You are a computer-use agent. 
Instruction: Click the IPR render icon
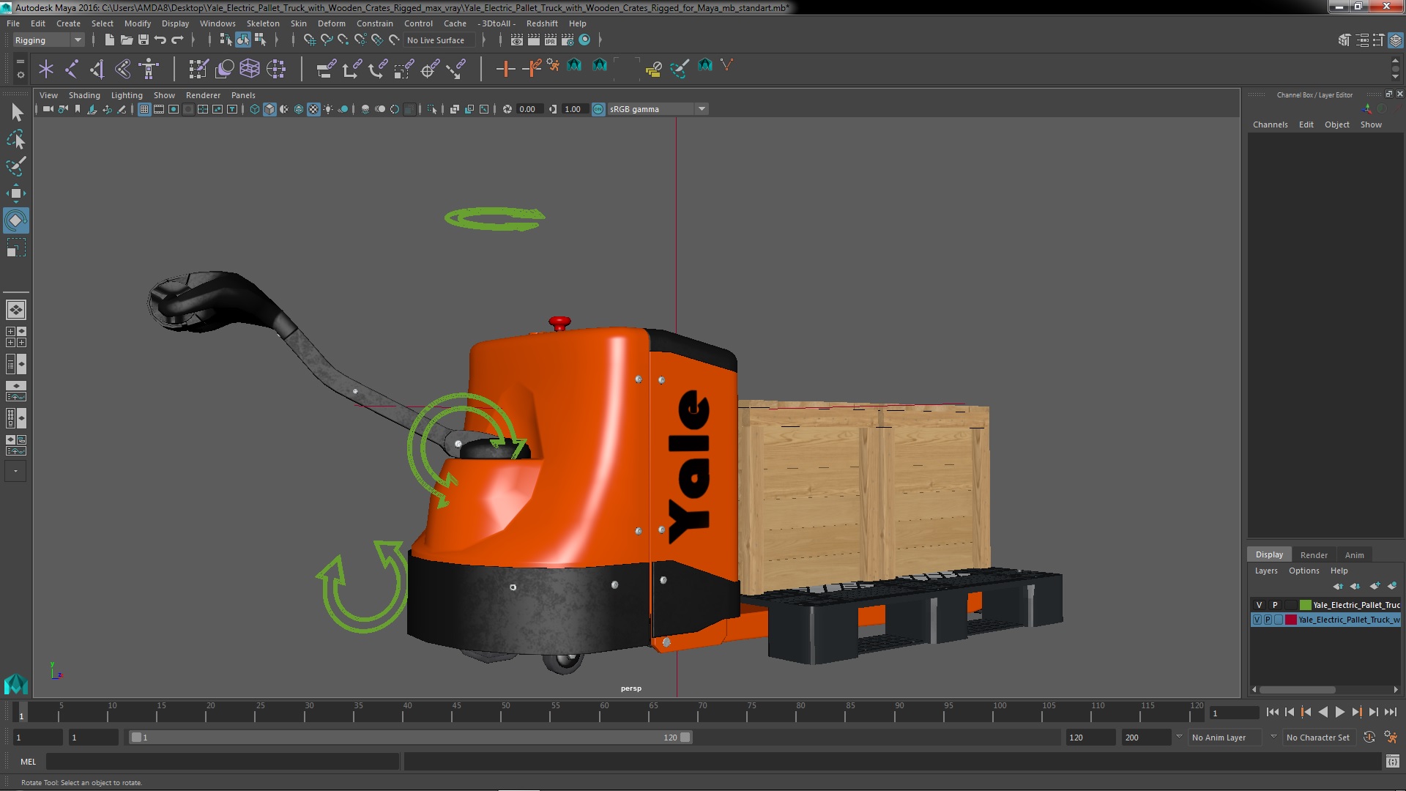click(550, 40)
